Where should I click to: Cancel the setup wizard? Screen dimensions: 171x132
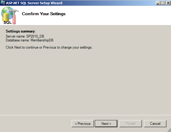155,124
